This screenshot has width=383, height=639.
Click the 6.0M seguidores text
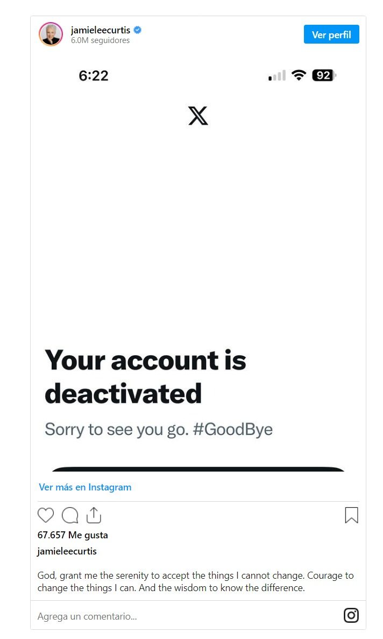pos(101,40)
